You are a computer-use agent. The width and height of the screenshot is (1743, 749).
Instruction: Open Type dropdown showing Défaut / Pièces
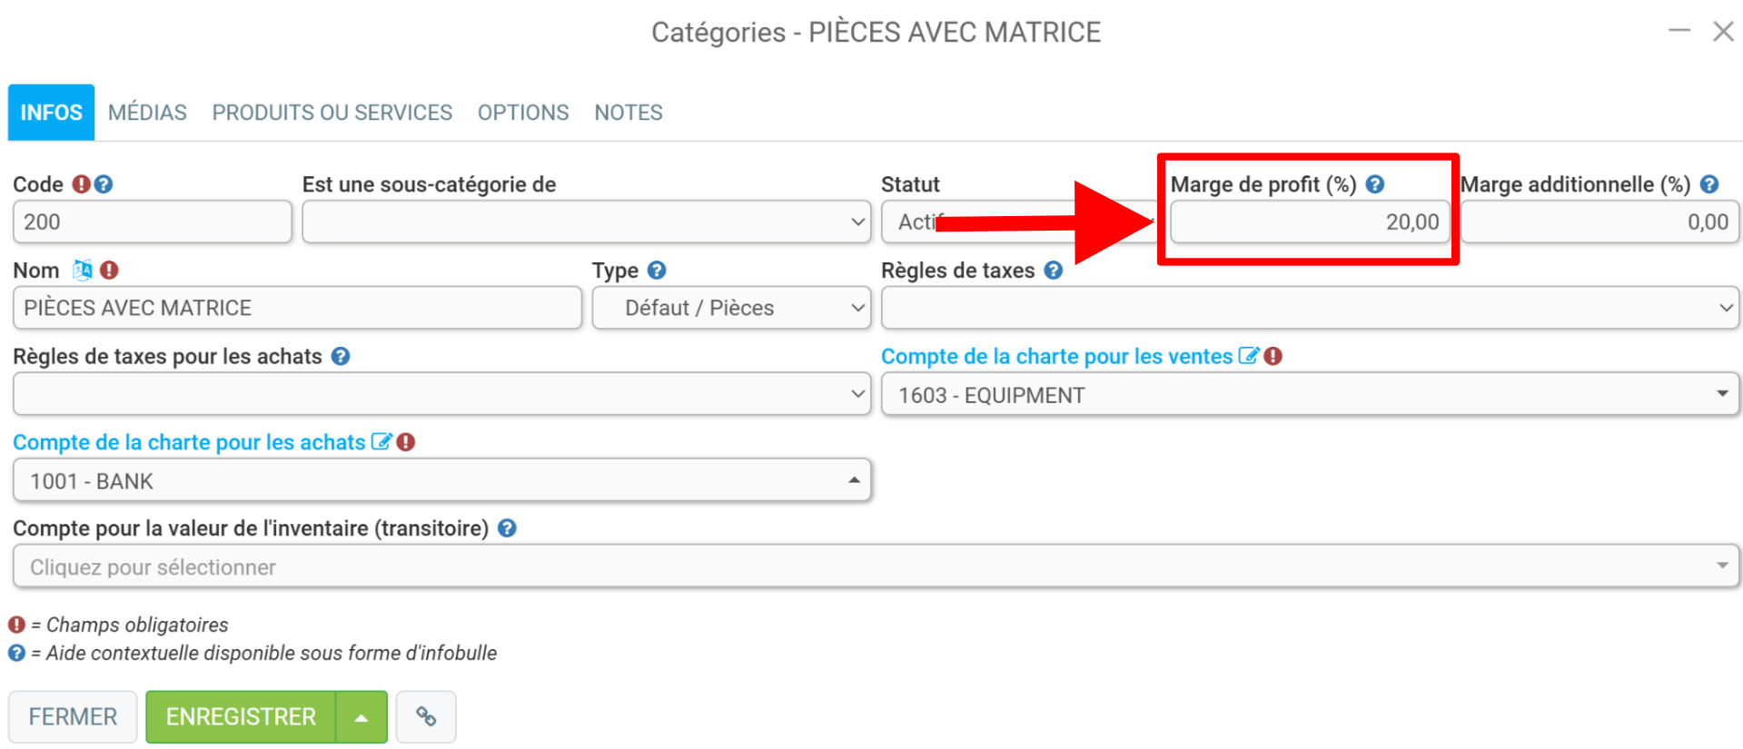(x=731, y=308)
